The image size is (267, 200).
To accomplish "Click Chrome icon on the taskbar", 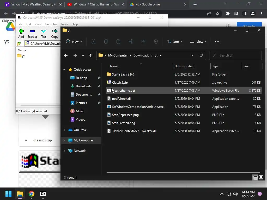I will click(32, 194).
